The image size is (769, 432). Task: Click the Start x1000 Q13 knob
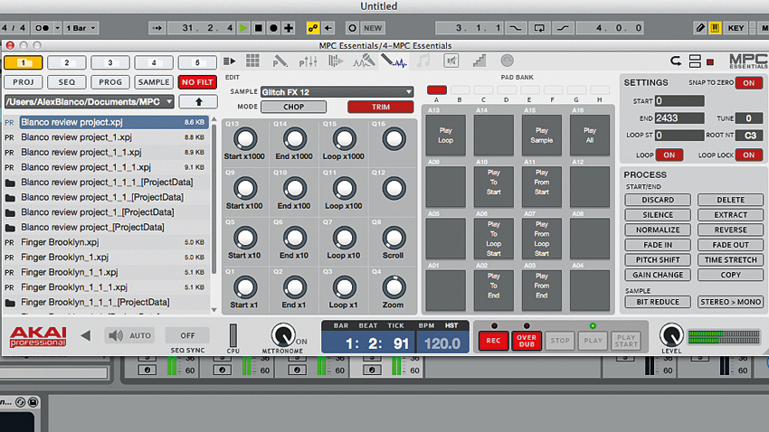click(245, 139)
